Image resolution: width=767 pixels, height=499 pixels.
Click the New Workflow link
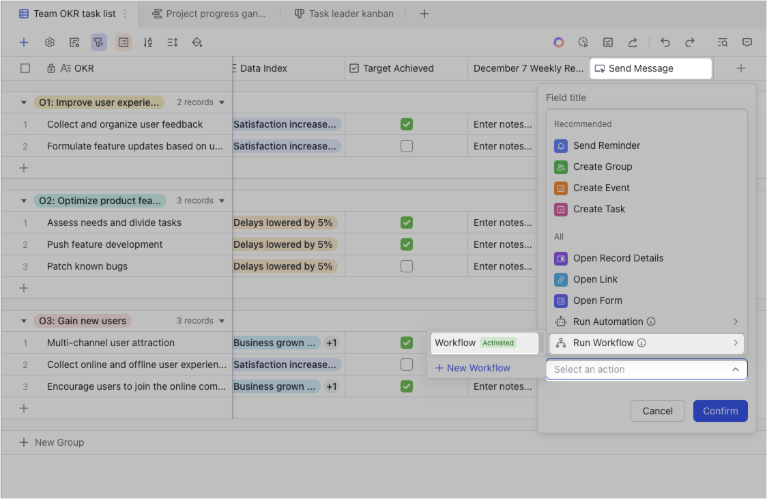472,368
